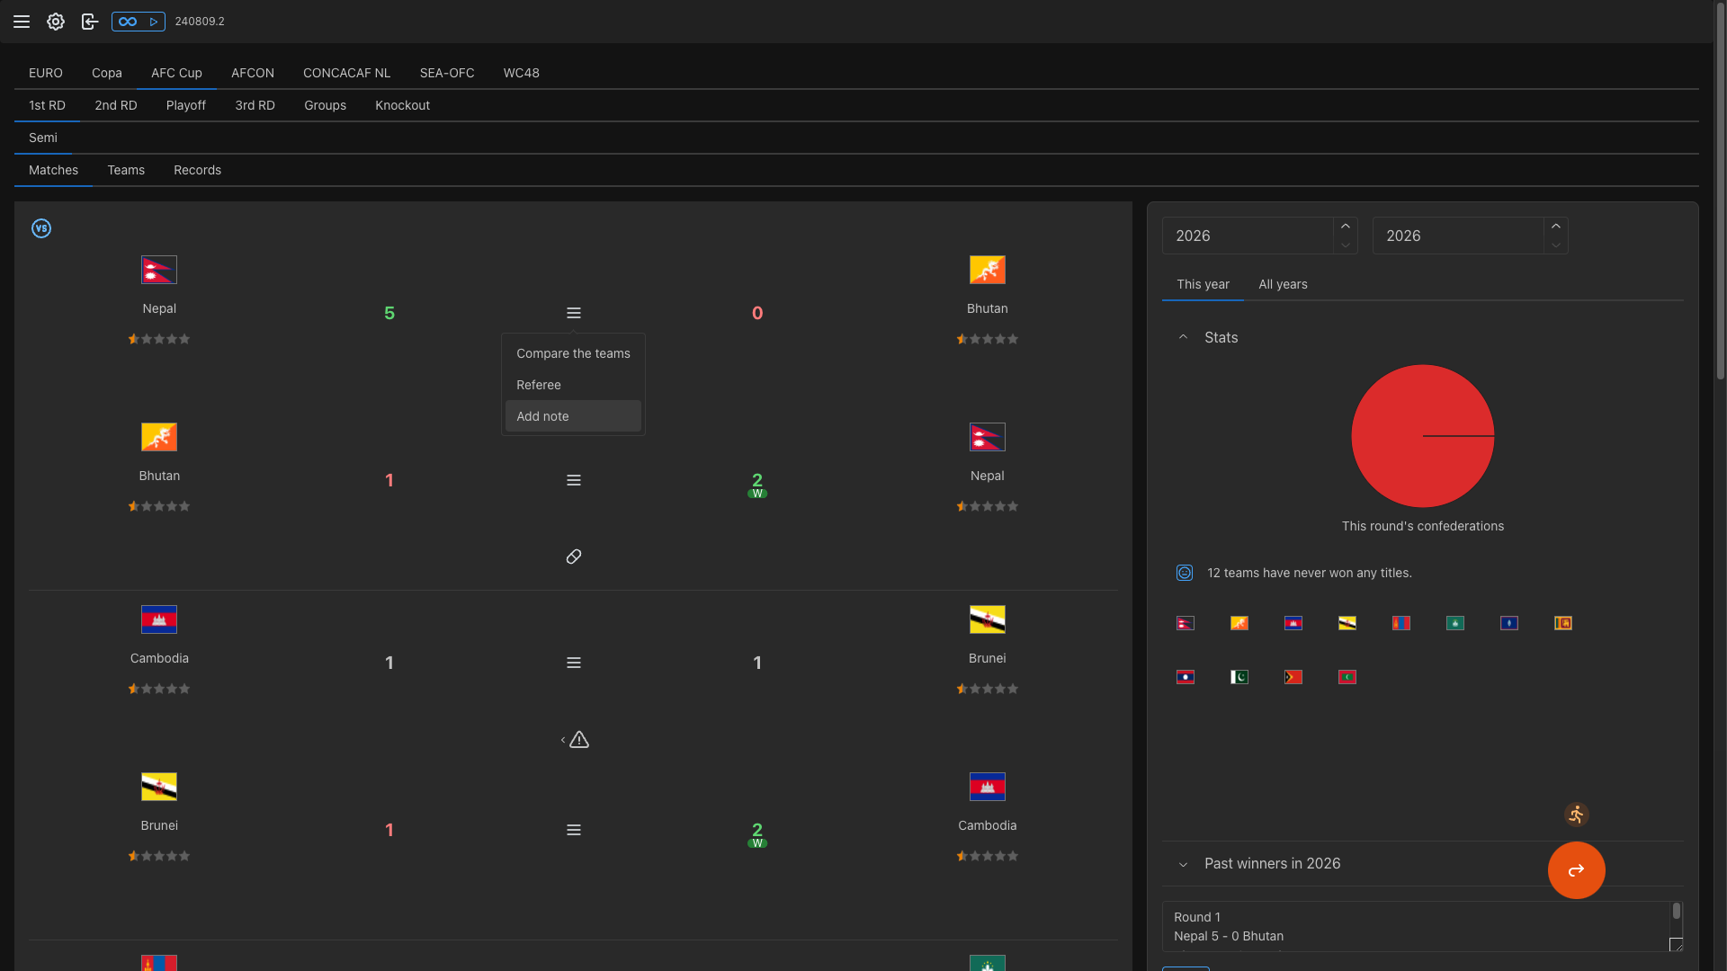Switch to the Copa tab
This screenshot has height=971, width=1727.
tap(107, 73)
